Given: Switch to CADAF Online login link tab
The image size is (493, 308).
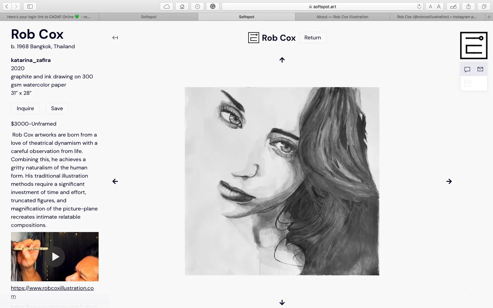Looking at the screenshot, I should (x=49, y=16).
